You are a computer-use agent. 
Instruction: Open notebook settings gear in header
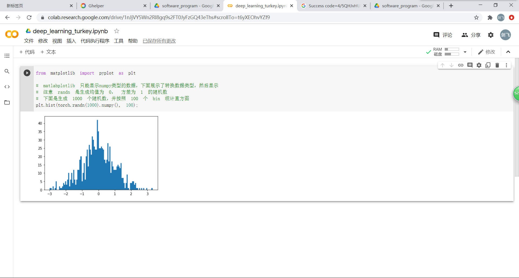click(491, 35)
